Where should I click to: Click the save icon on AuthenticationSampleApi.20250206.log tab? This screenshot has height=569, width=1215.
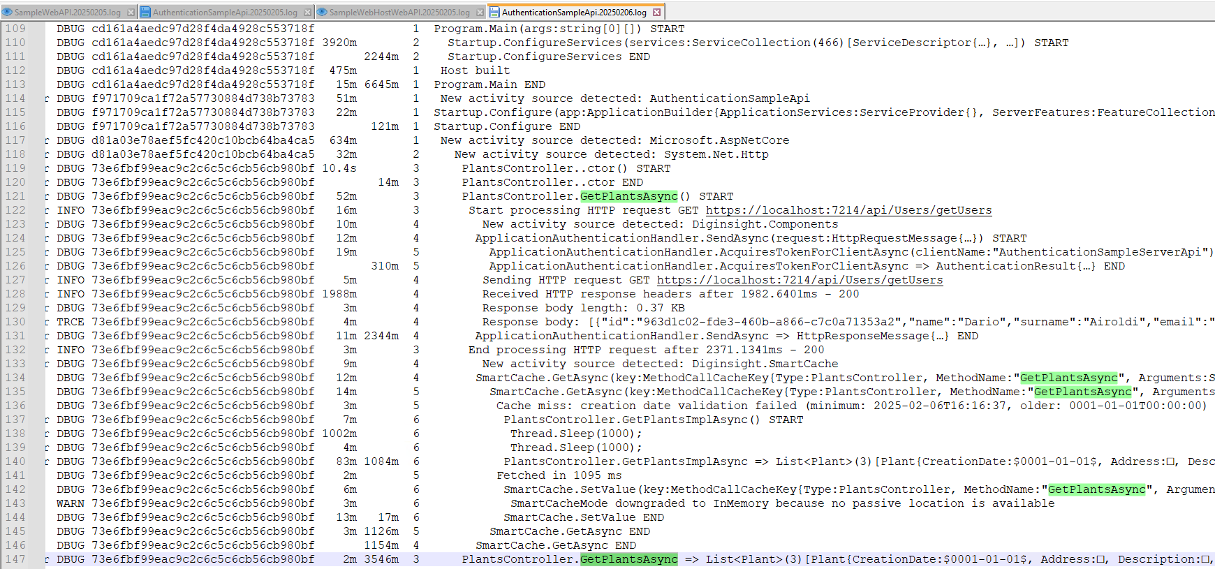[494, 12]
